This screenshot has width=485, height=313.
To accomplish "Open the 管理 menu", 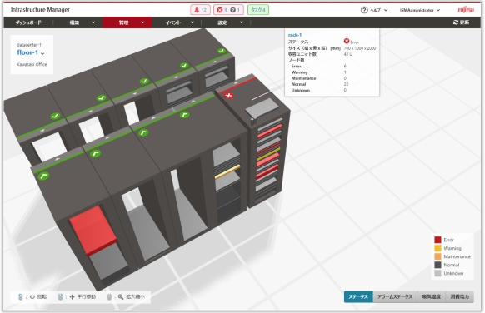I will coord(127,22).
